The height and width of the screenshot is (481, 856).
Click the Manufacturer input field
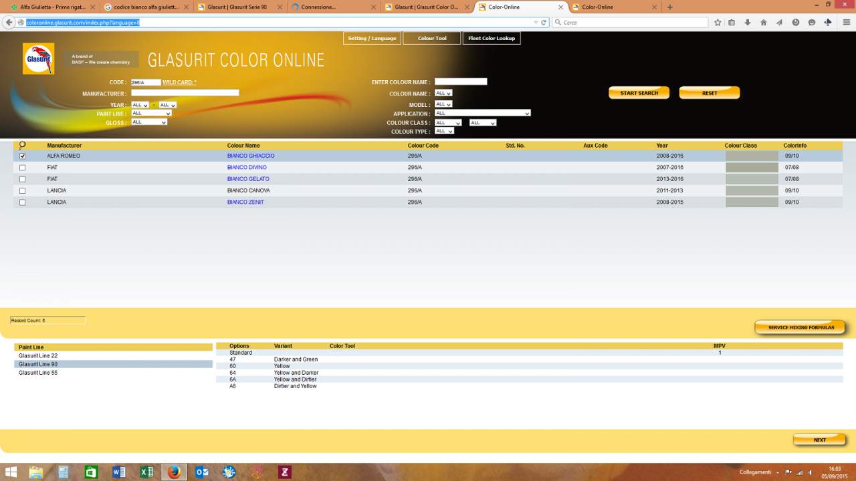(185, 93)
